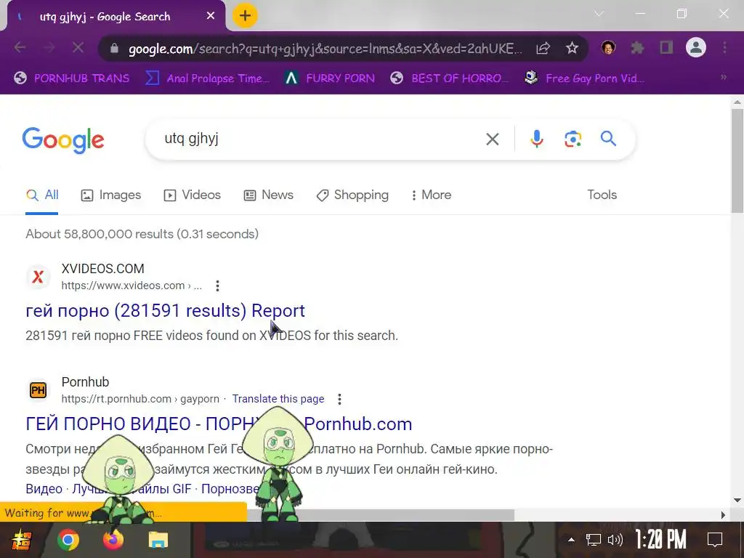Share this page from address bar
The width and height of the screenshot is (744, 558).
tap(543, 48)
